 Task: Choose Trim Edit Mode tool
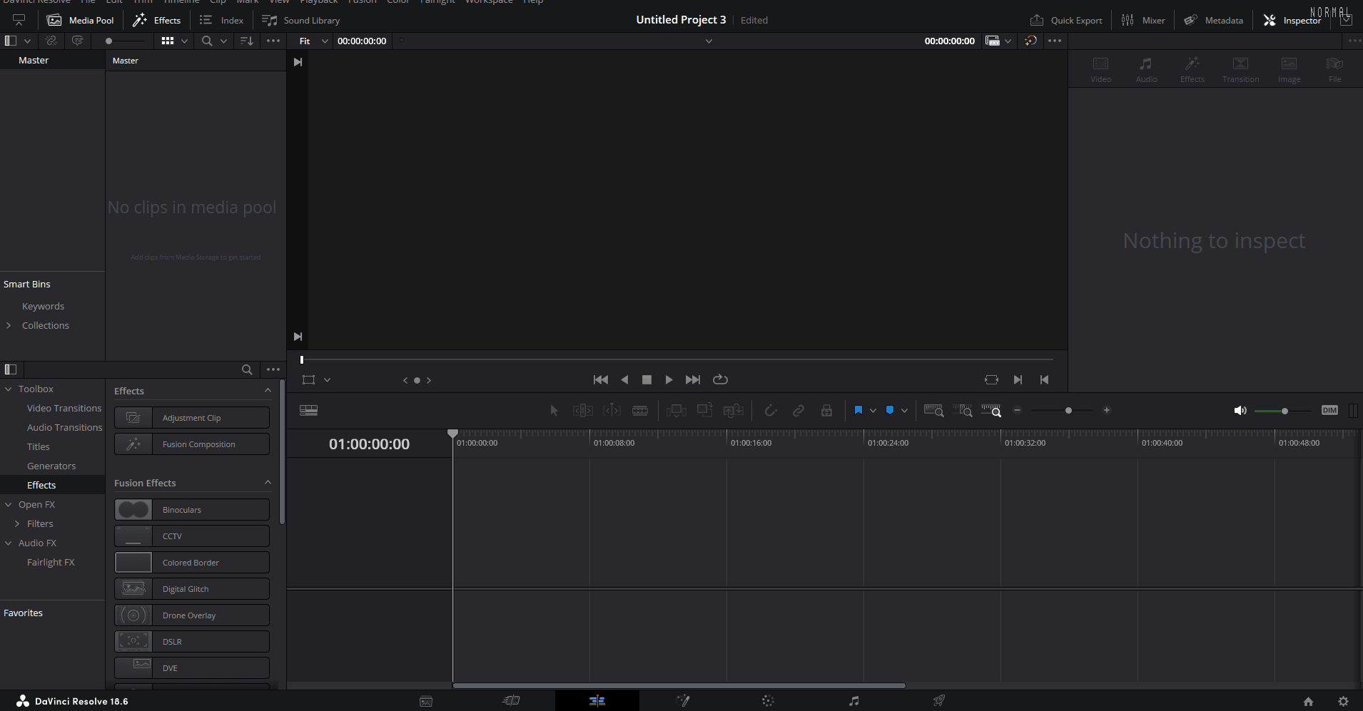click(x=582, y=410)
